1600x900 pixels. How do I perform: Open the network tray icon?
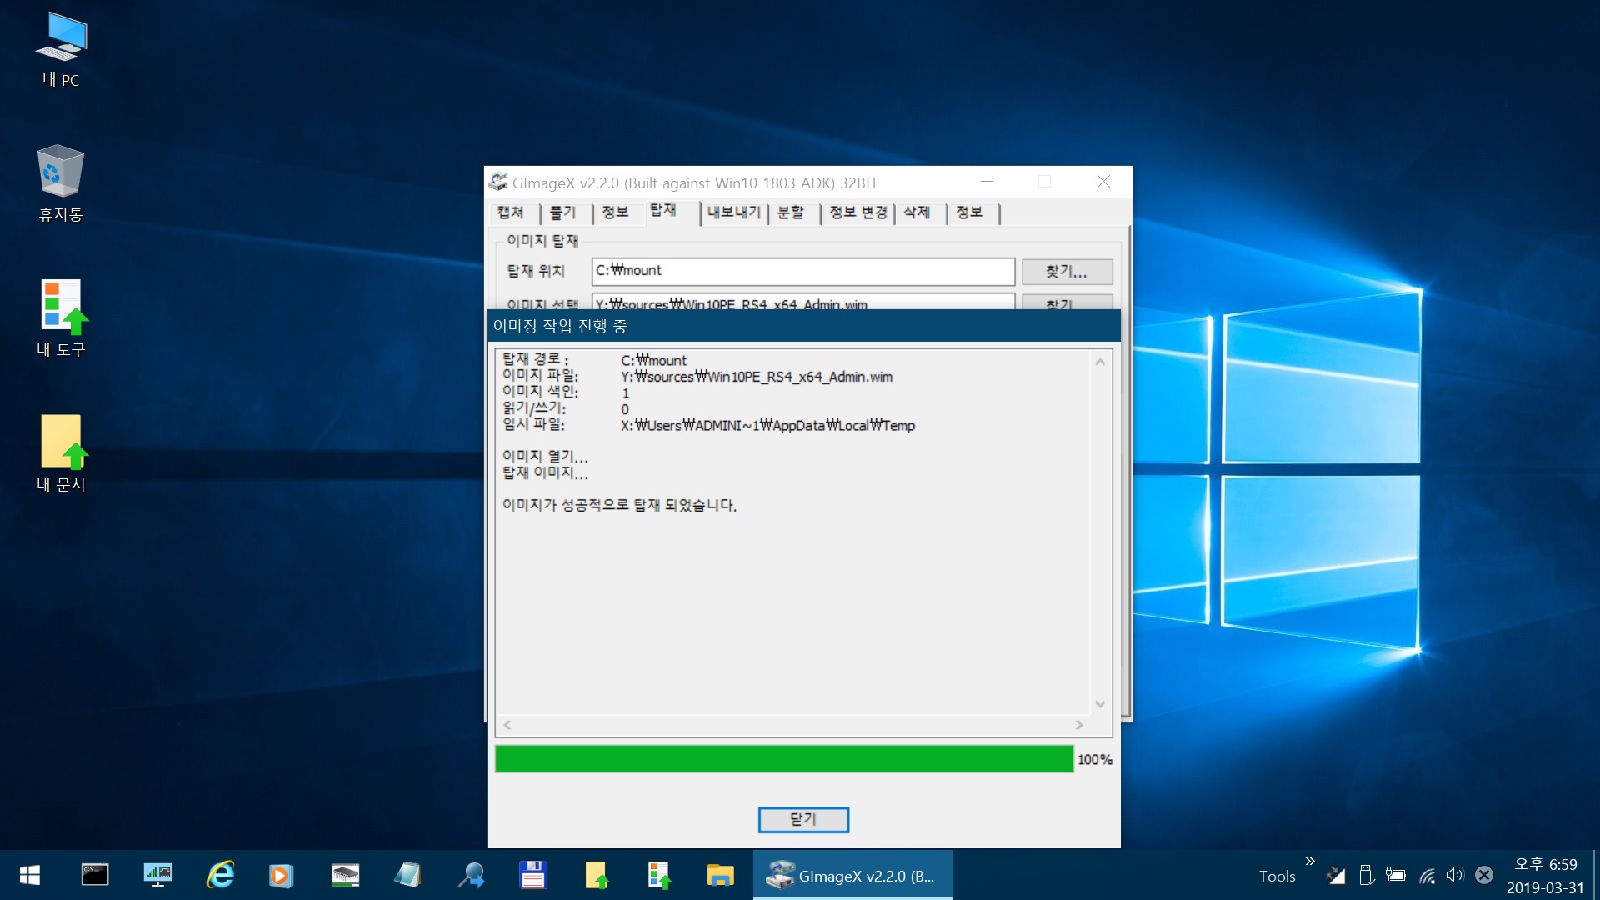1427,875
